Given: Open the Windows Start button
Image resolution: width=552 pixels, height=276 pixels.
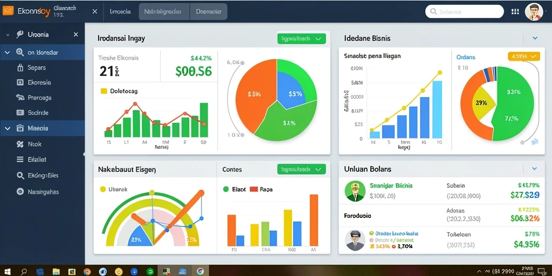Looking at the screenshot, I should [x=7, y=272].
